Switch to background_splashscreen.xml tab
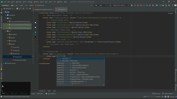 [43, 9]
